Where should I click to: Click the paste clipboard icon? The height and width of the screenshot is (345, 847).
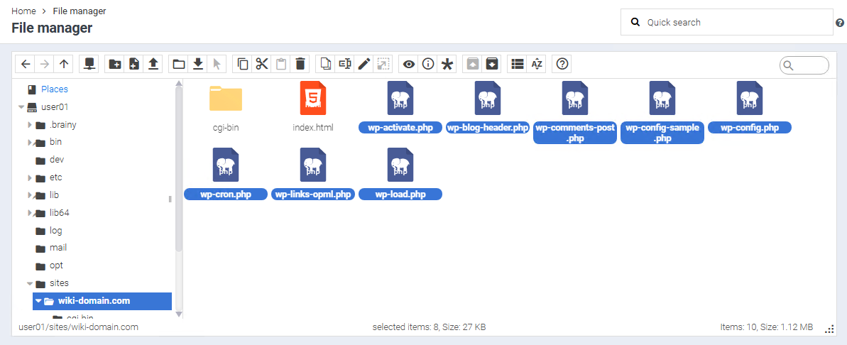[x=281, y=65]
